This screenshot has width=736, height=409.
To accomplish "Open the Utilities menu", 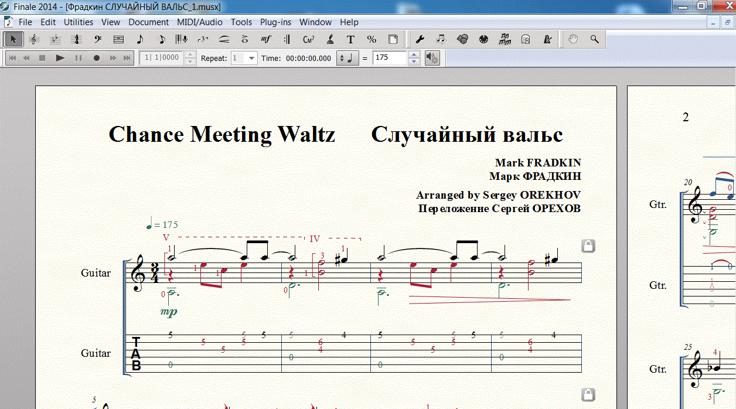I will click(x=79, y=22).
